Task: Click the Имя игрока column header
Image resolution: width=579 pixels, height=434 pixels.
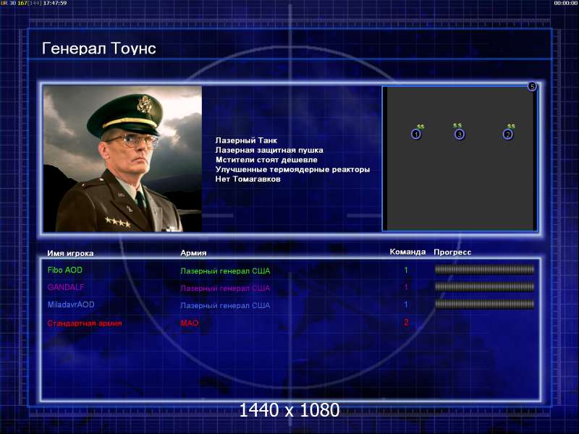Action: pos(70,253)
